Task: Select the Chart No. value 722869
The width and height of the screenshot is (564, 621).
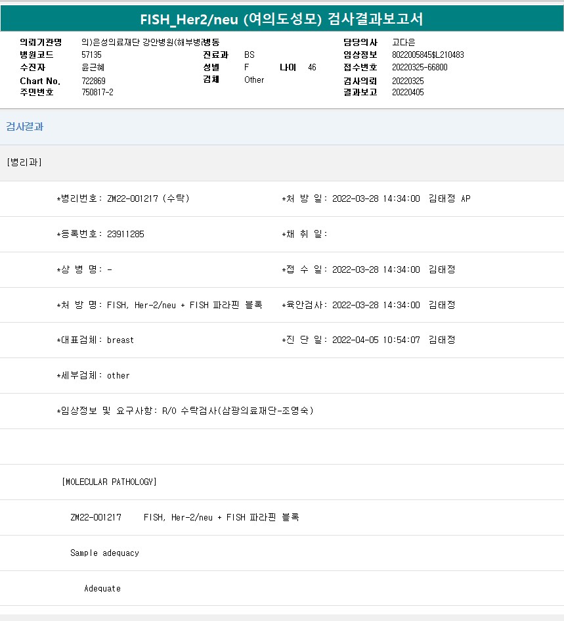Action: [93, 80]
